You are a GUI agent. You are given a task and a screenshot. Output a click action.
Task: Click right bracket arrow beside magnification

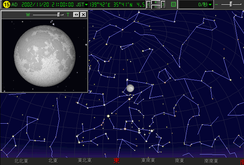pos(163,4)
